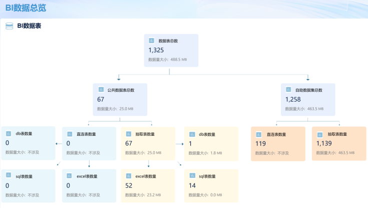Click the icon in the yellow excel表数量 card
The width and height of the screenshot is (368, 208).
tap(129, 176)
